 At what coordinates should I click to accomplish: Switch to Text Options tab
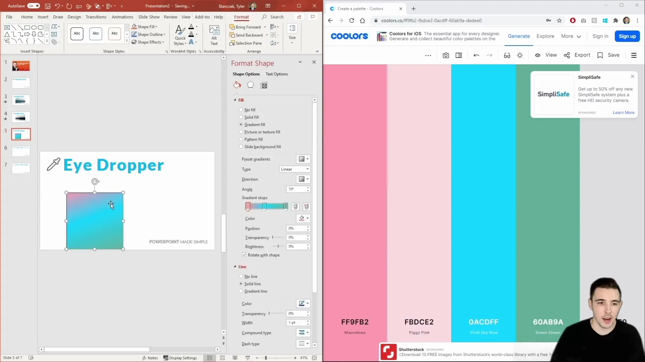click(276, 74)
